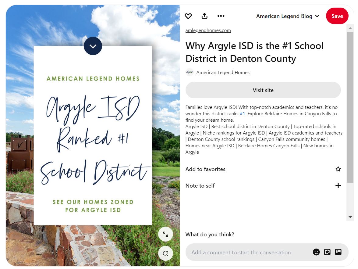The height and width of the screenshot is (269, 358).
Task: Click the down chevron circle on pin image
Action: tap(93, 46)
